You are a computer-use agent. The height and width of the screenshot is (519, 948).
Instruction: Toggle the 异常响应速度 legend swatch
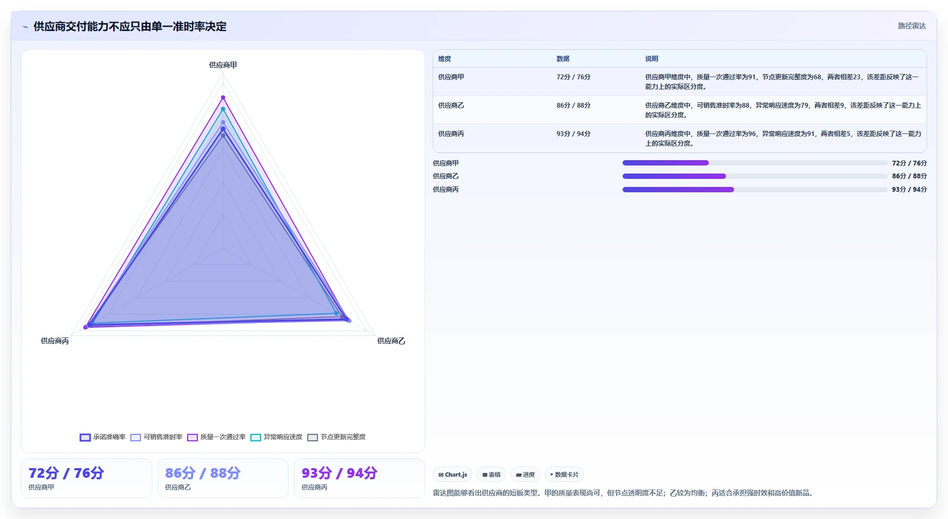[x=256, y=438]
